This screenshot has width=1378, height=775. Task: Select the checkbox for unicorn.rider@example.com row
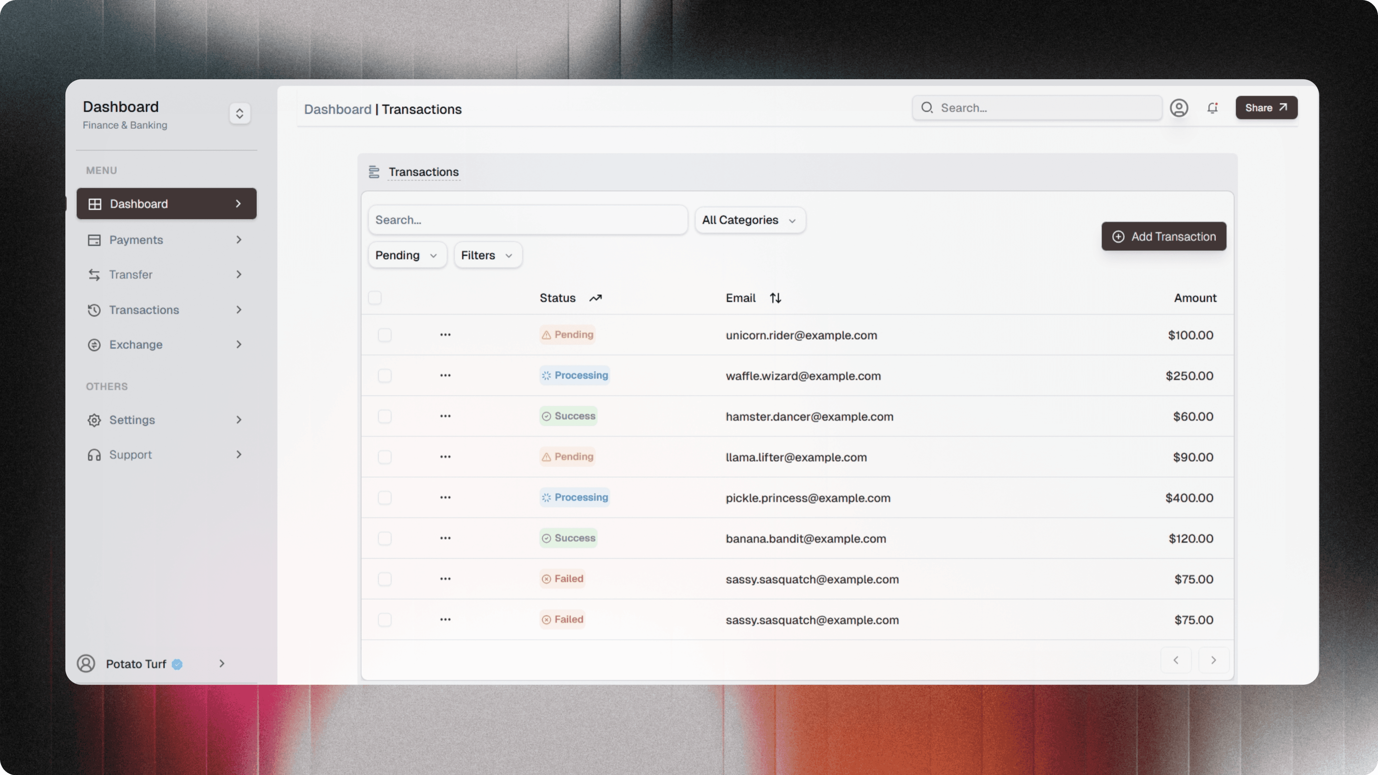coord(385,335)
